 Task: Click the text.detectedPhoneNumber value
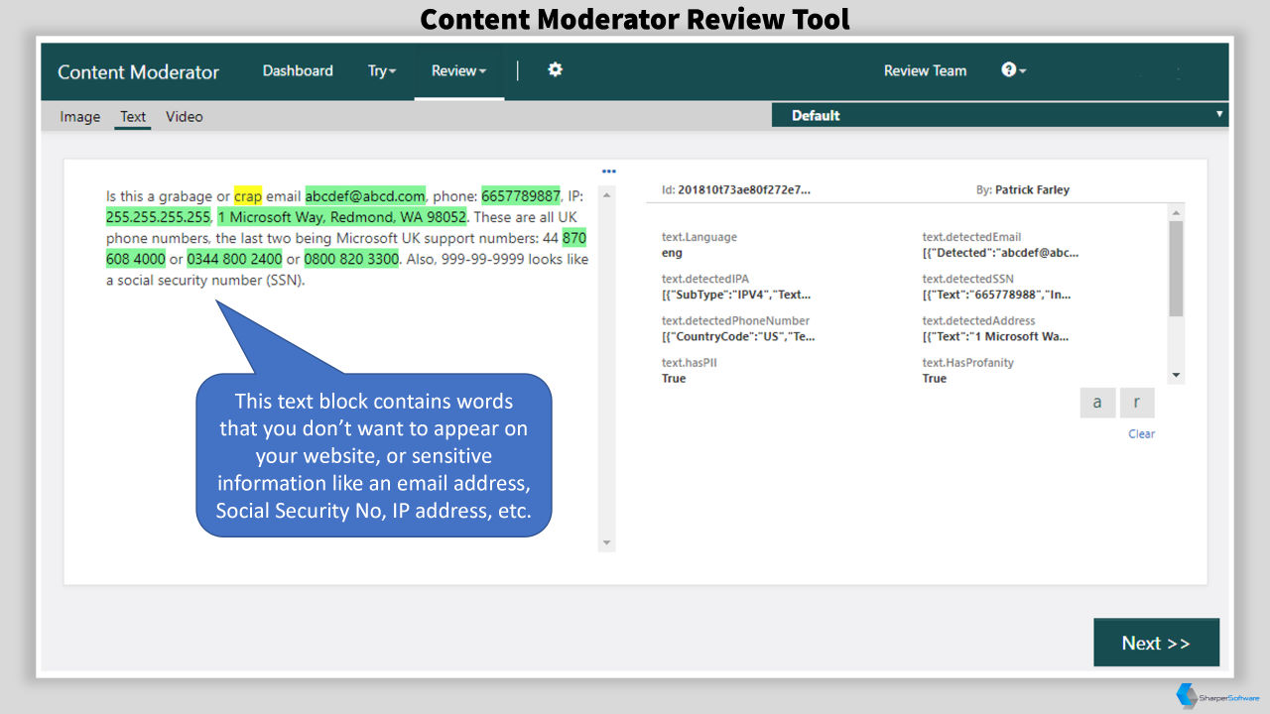coord(738,336)
